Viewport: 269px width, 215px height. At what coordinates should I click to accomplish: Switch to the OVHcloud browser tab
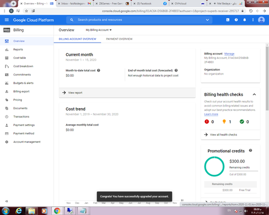[188, 3]
